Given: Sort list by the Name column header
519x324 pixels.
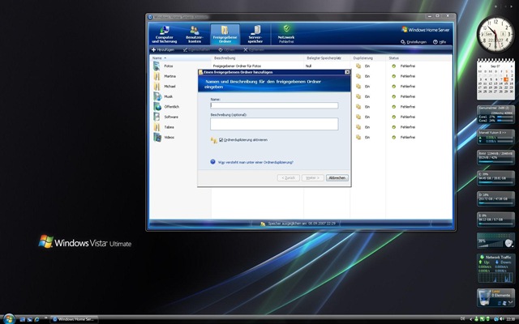Looking at the screenshot, I should [181, 58].
